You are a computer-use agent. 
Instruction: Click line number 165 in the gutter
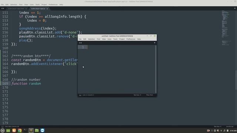point(5,68)
